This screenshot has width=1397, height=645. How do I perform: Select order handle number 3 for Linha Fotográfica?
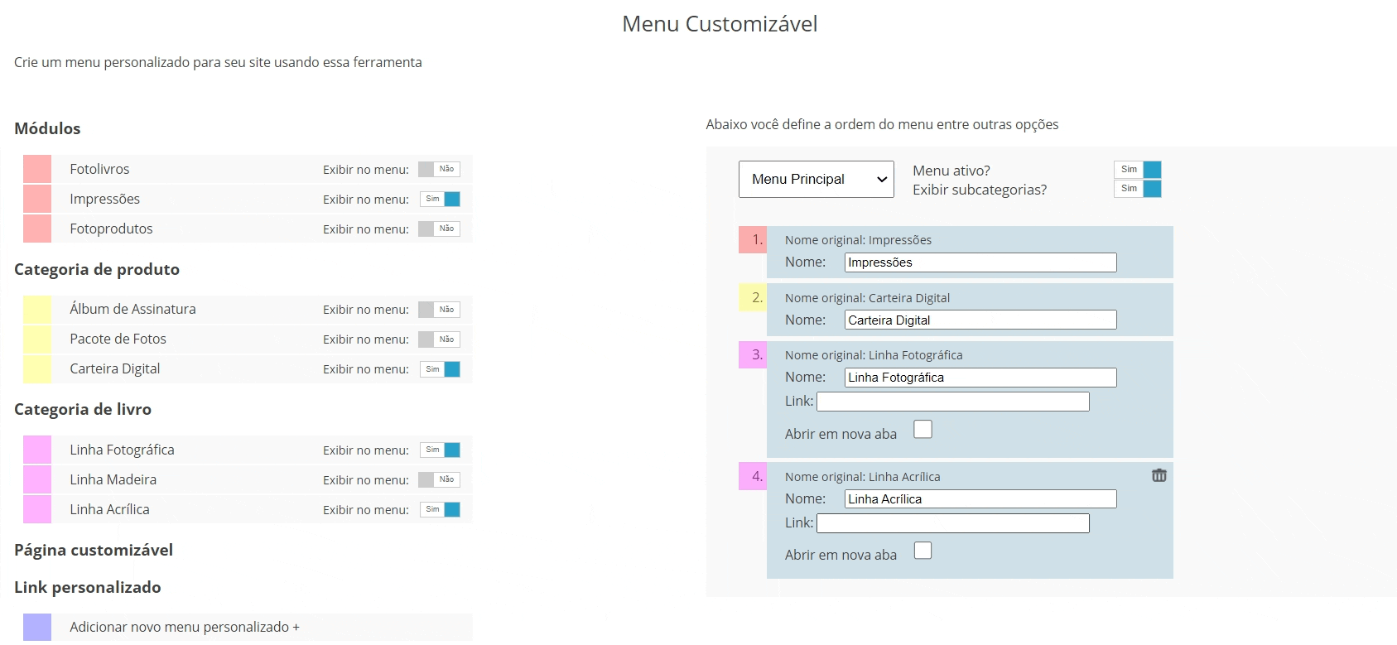[753, 354]
